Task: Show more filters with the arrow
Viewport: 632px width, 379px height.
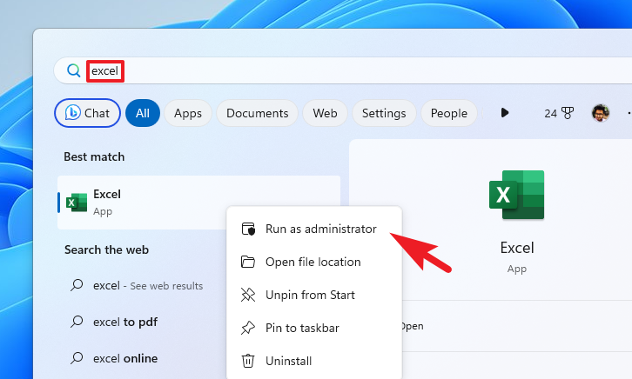Action: point(505,113)
